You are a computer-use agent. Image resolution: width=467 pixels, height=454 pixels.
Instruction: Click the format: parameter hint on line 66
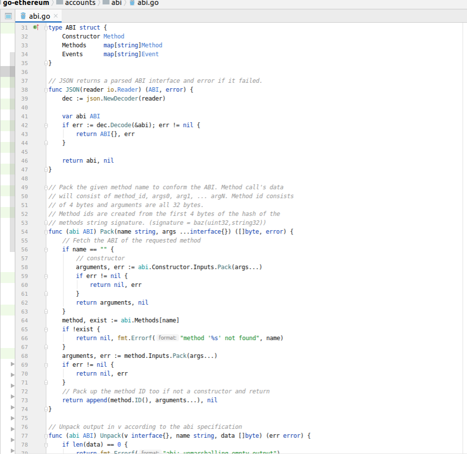(167, 338)
